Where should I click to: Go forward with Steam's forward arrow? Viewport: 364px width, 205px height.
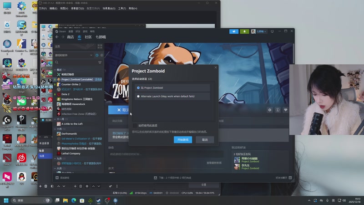pyautogui.click(x=63, y=37)
